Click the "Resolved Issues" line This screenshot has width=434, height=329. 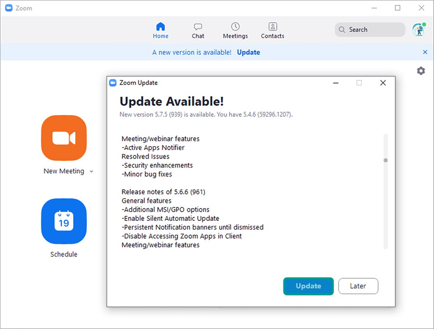click(x=145, y=156)
